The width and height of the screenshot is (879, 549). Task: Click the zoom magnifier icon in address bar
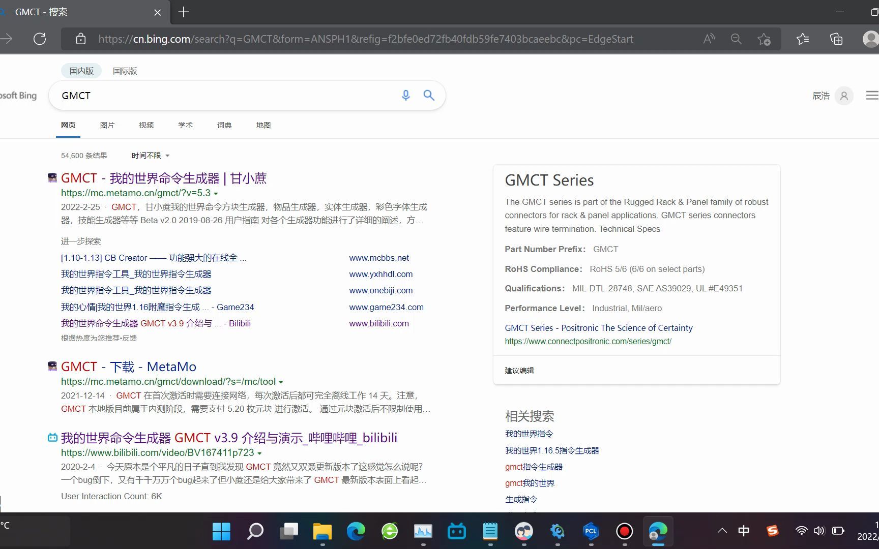coord(736,39)
